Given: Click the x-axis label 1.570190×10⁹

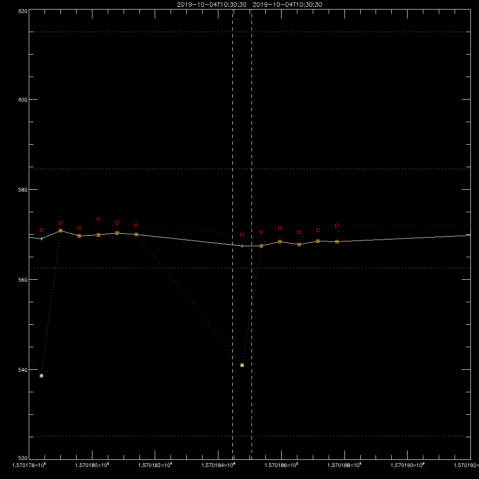Looking at the screenshot, I should click(408, 465).
